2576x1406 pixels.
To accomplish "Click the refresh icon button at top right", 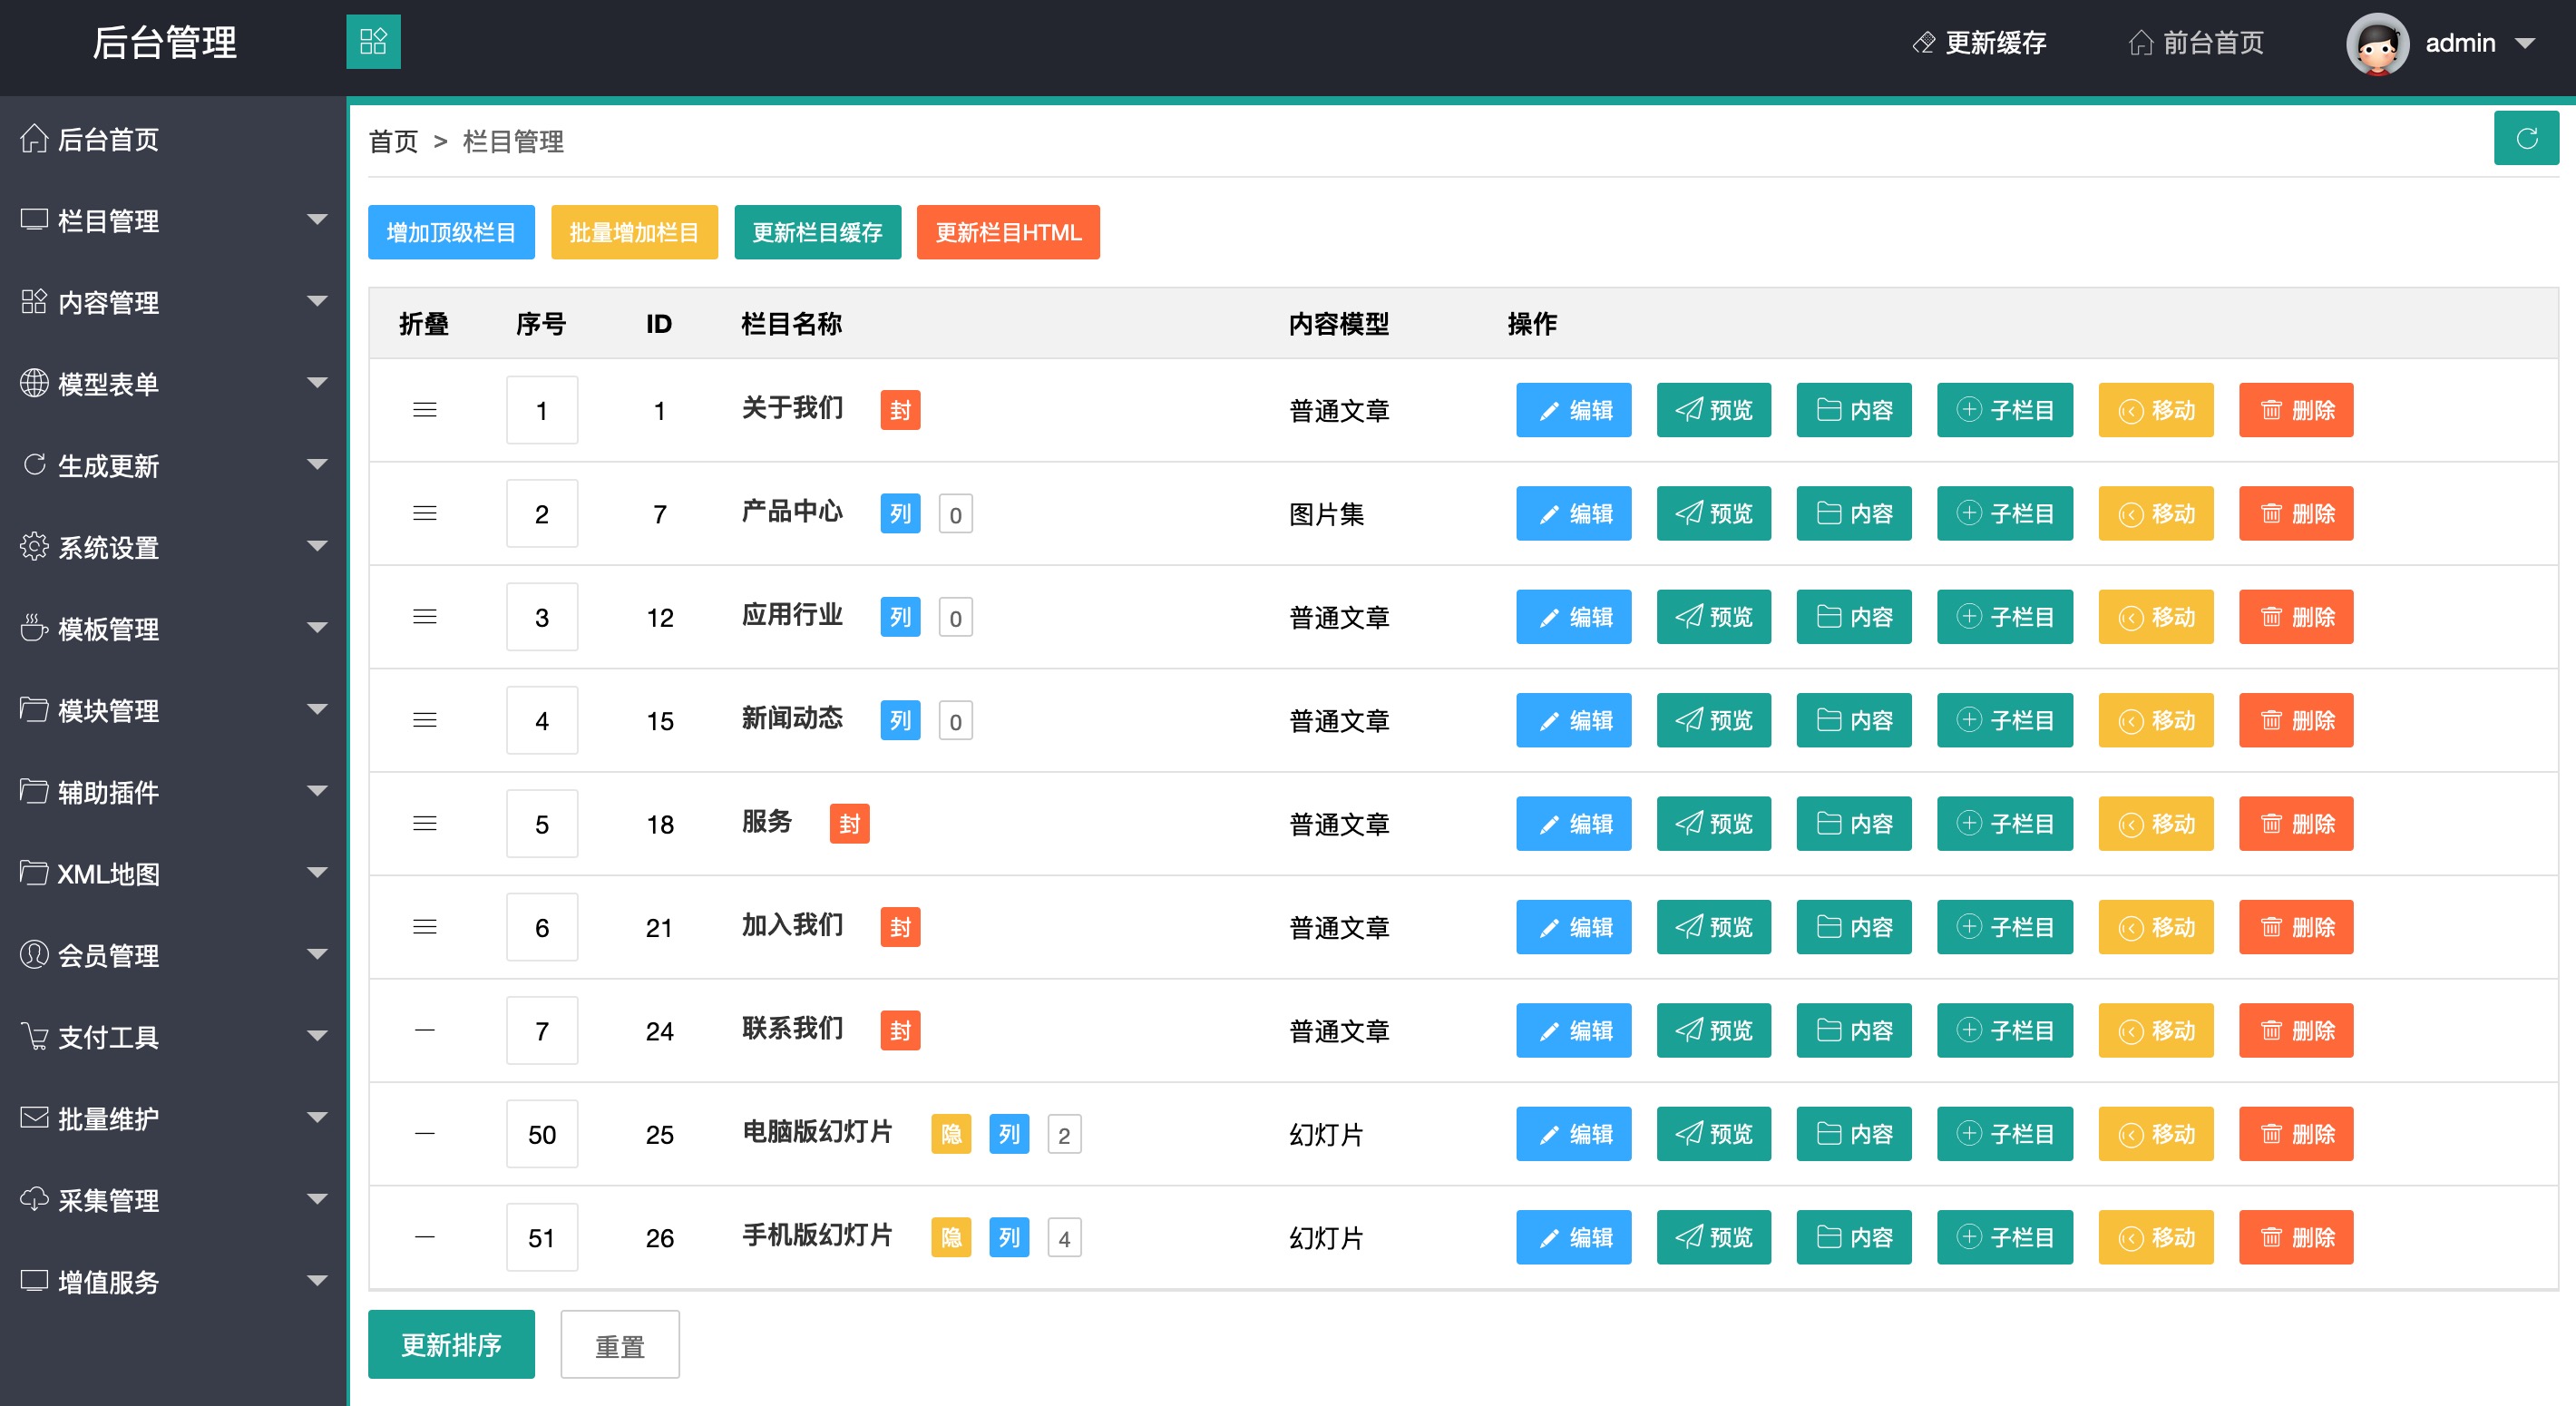I will coord(2525,139).
